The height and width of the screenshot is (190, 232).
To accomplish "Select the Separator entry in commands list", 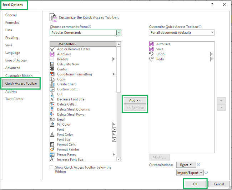I will click(x=83, y=44).
